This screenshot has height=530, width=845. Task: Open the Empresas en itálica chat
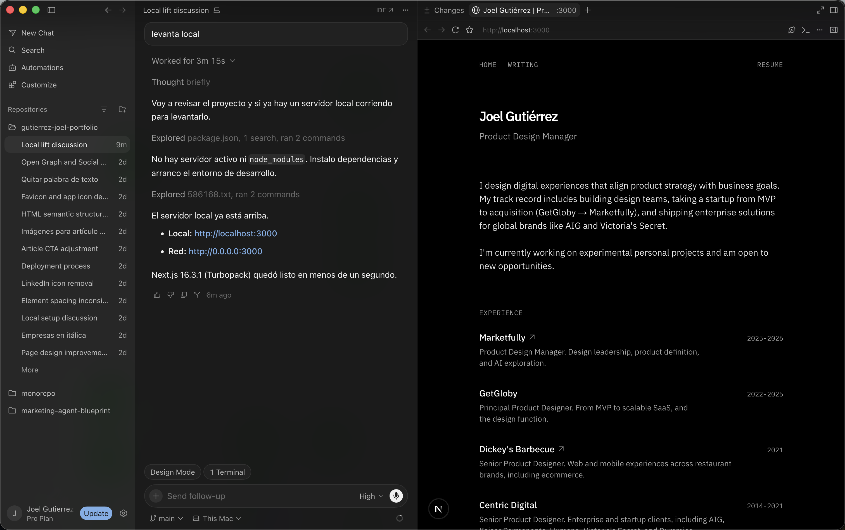67,335
